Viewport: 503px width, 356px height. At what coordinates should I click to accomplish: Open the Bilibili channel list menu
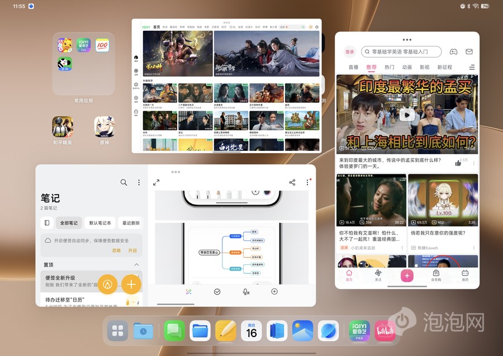click(x=471, y=67)
